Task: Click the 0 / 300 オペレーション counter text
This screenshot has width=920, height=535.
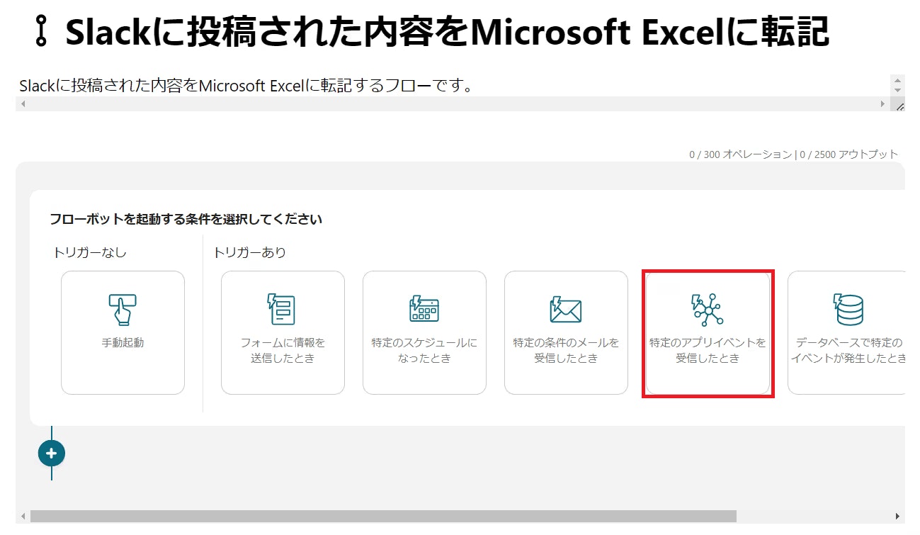Action: pos(739,154)
